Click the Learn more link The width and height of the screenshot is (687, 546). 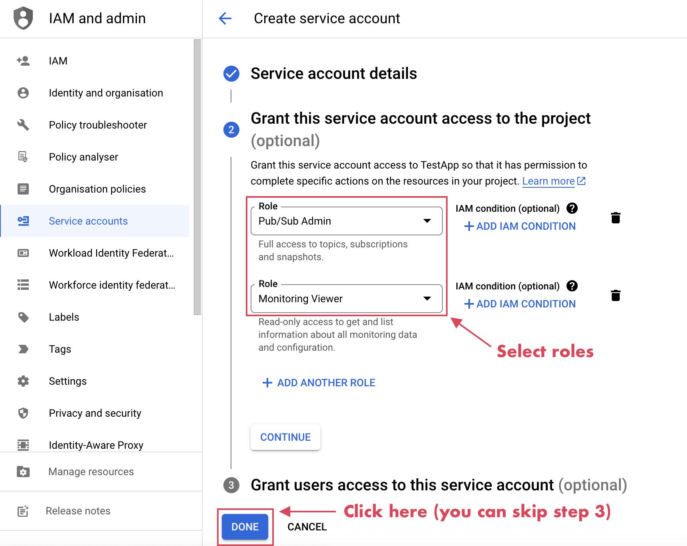tap(548, 181)
